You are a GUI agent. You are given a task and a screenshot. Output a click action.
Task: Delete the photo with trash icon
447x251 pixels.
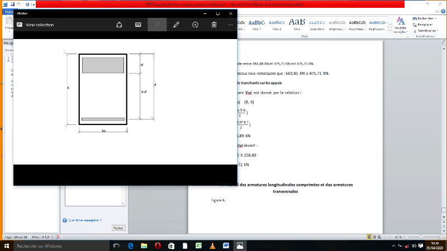214,25
